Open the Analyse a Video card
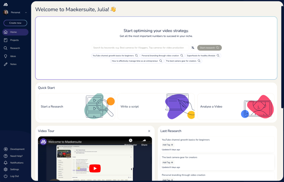Viewport: 284px width, 182px height. (x=236, y=107)
